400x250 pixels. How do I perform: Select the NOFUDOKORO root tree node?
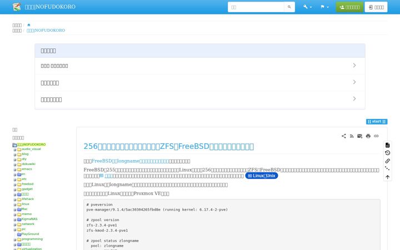(31, 144)
